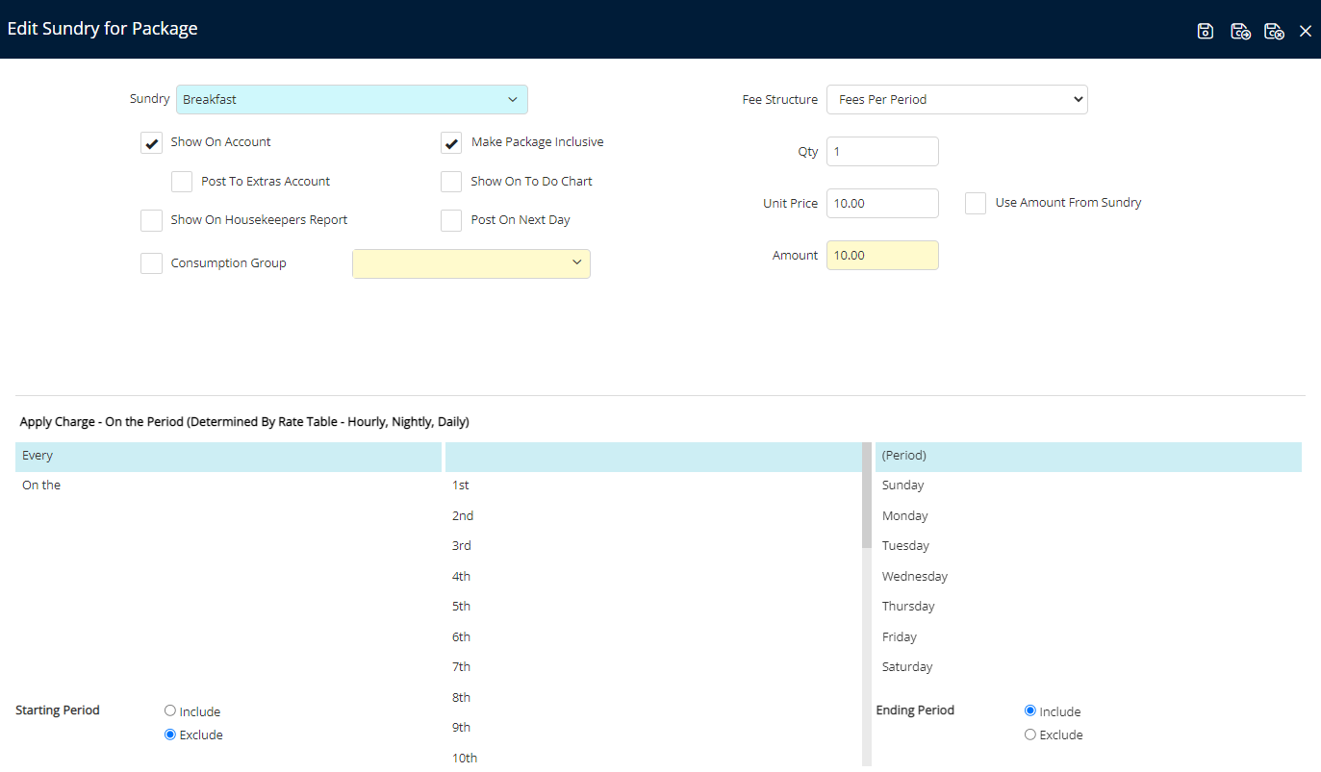Click the Unit Price input field
This screenshot has width=1321, height=772.
click(x=882, y=203)
